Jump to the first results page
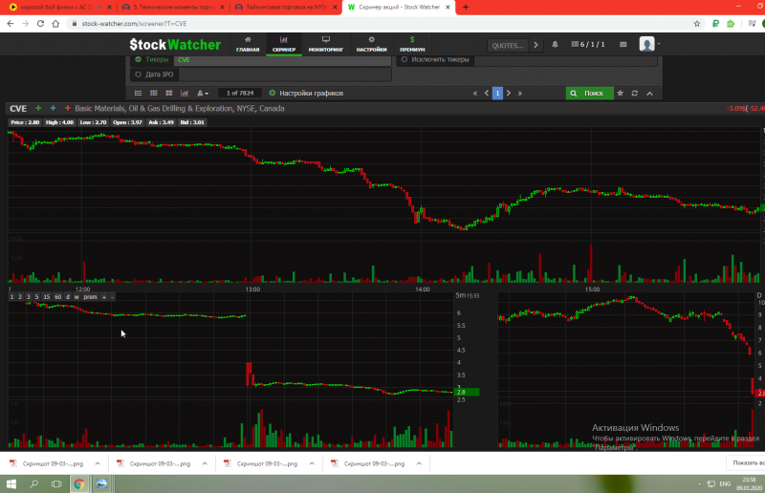The width and height of the screenshot is (765, 493). [x=474, y=93]
